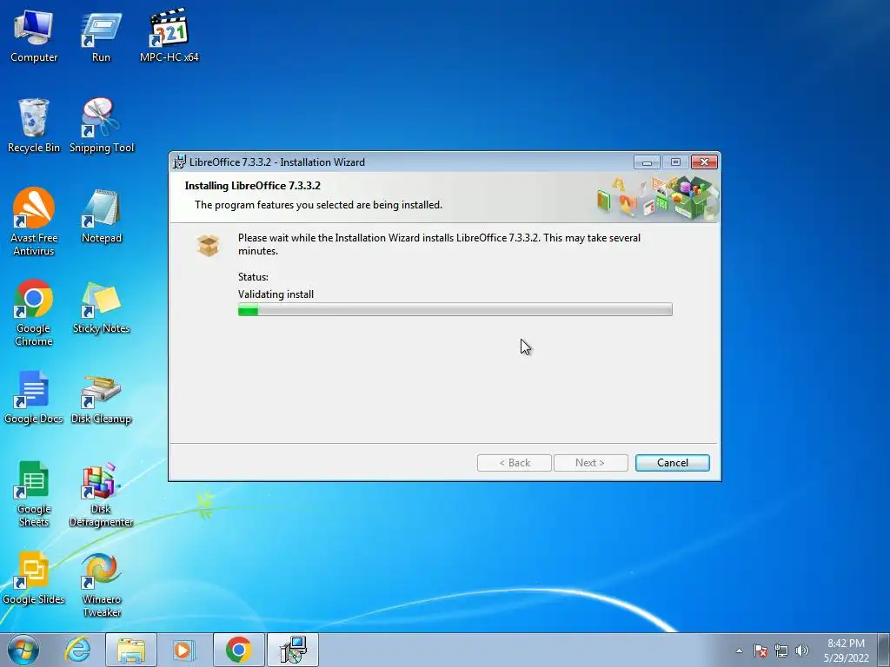Open the Computer desktop icon

pos(34,36)
